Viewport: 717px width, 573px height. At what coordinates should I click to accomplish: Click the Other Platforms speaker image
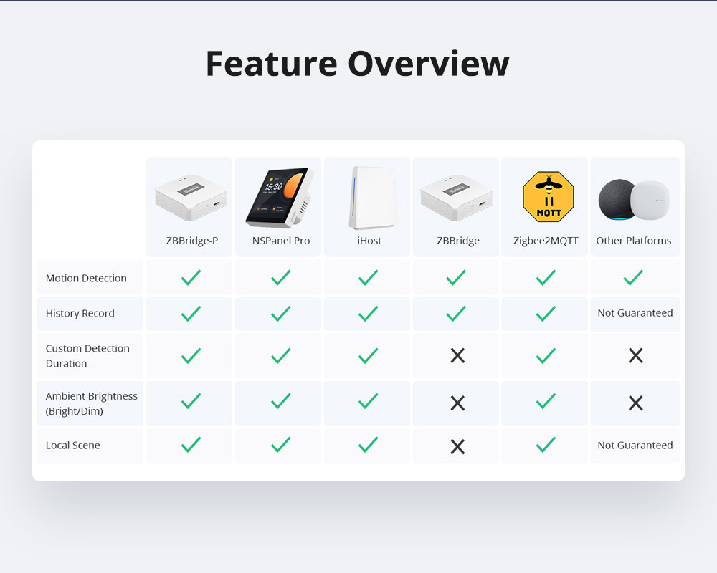(634, 201)
